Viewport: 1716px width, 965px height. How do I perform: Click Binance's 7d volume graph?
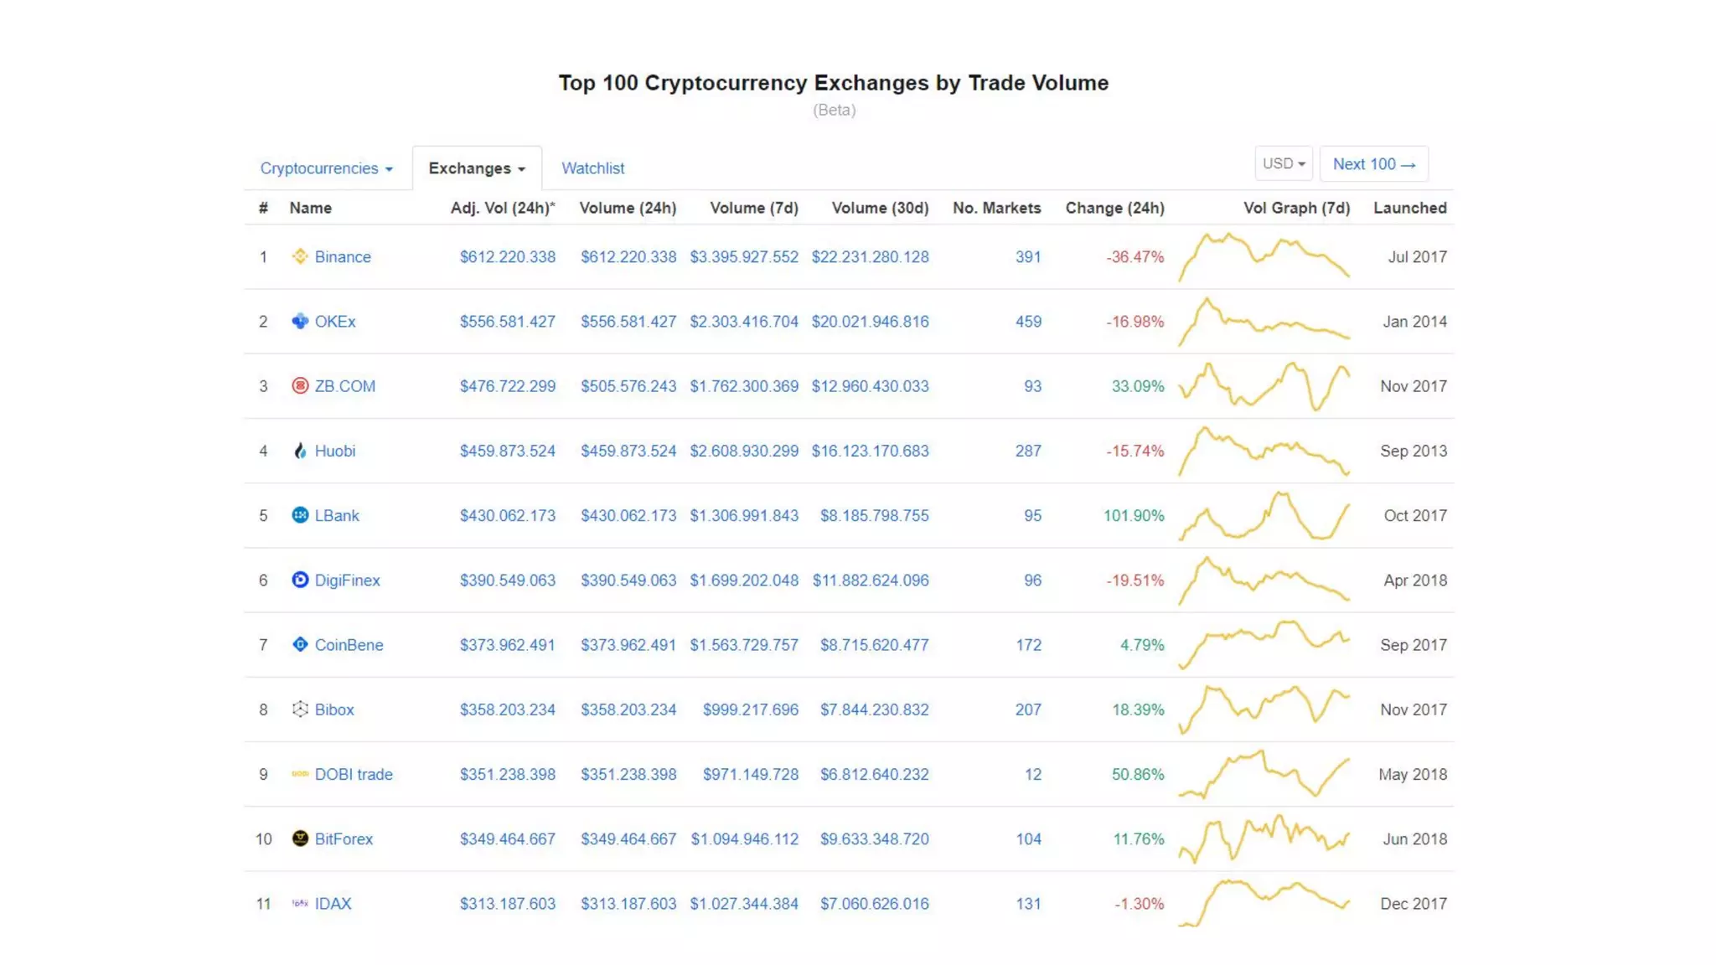pos(1264,256)
